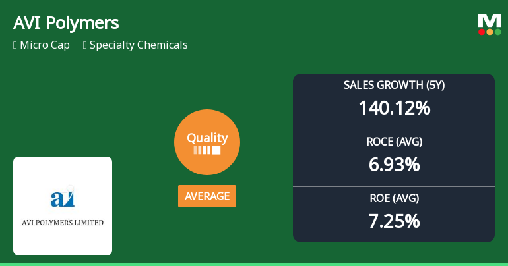
Task: Open the AVI Polymers Limited logo card
Action: pos(63,206)
